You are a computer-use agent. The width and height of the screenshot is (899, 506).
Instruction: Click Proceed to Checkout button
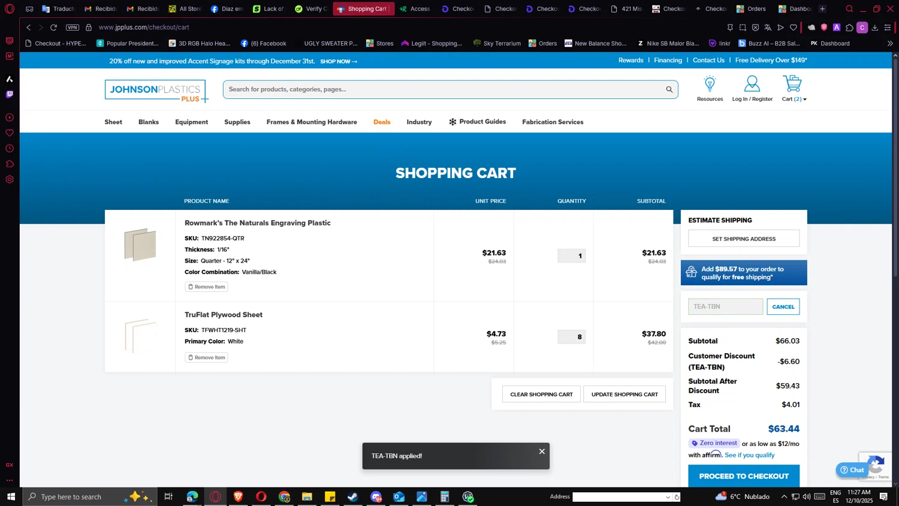(x=744, y=476)
